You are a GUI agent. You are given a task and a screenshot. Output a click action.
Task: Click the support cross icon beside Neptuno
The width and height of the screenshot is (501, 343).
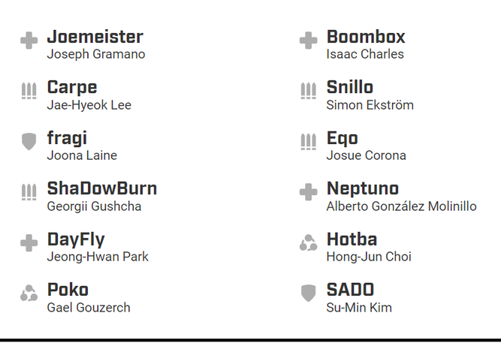point(308,192)
